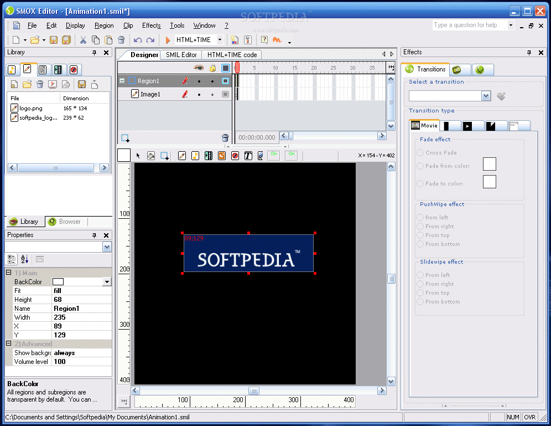The height and width of the screenshot is (426, 551).
Task: Delete library item with Library trash icon
Action: pyautogui.click(x=40, y=84)
